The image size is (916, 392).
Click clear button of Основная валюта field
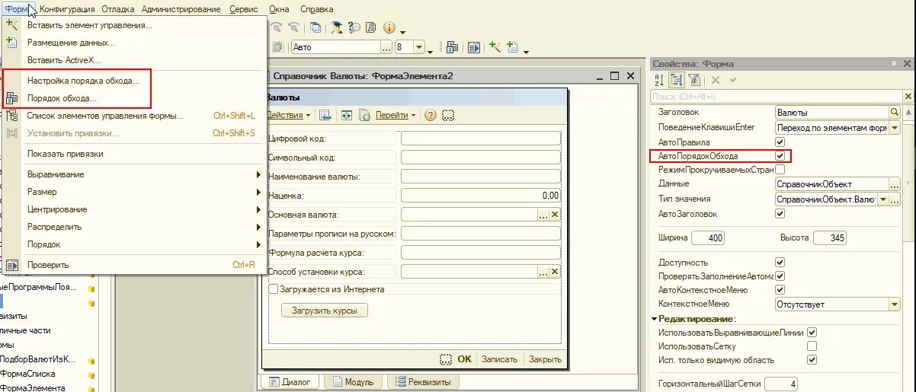(x=555, y=215)
